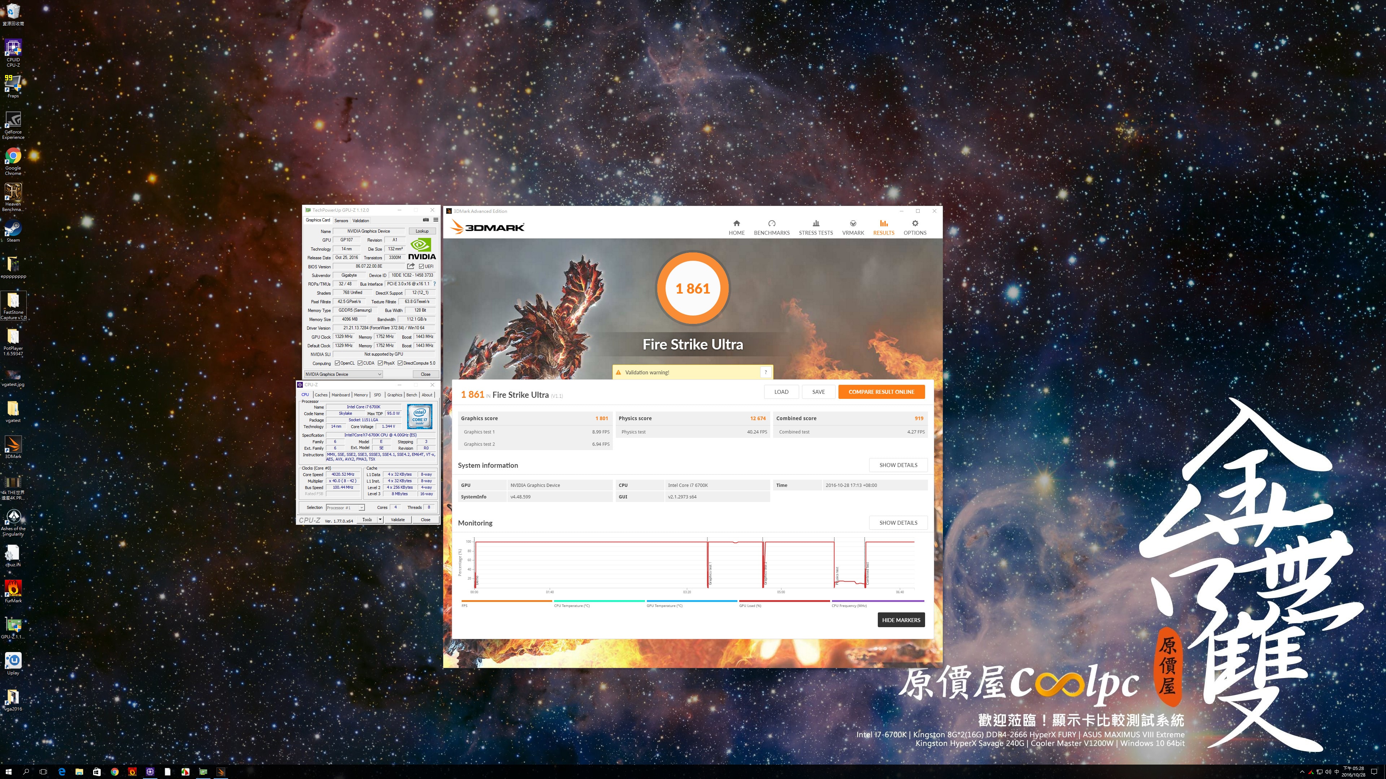Toggle the OpenCL checkbox in GPU-Z
The image size is (1386, 779).
tap(337, 363)
